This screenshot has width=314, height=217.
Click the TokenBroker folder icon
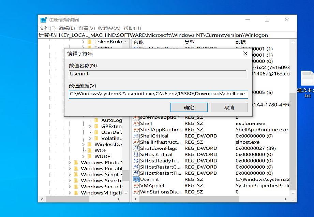click(90, 42)
